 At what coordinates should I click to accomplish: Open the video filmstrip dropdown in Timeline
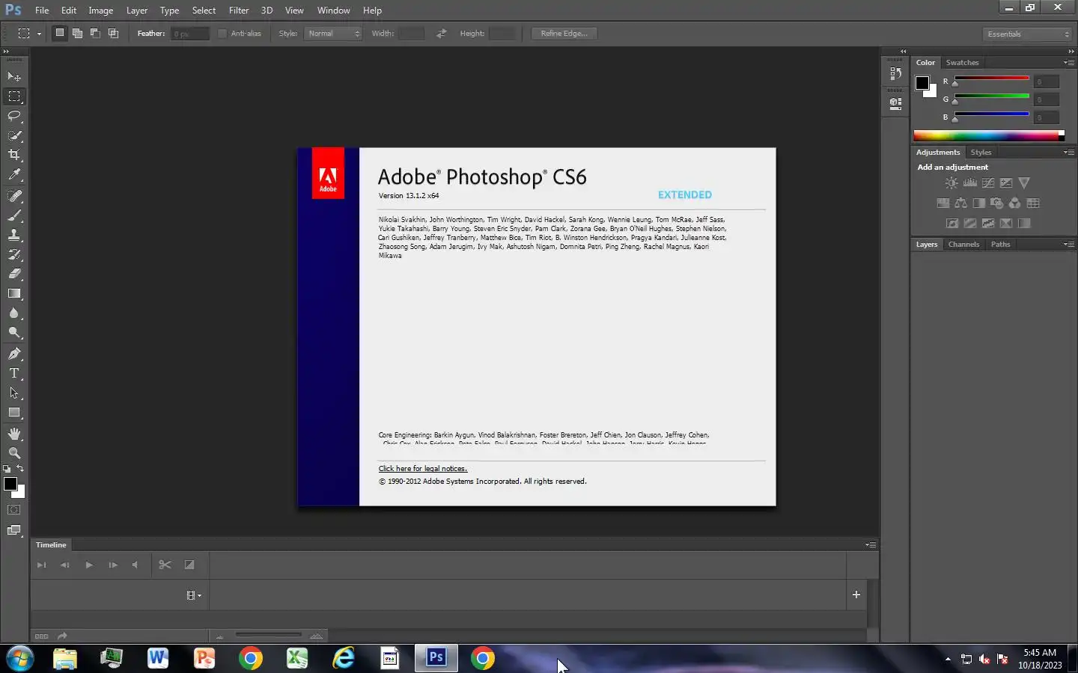(x=194, y=596)
